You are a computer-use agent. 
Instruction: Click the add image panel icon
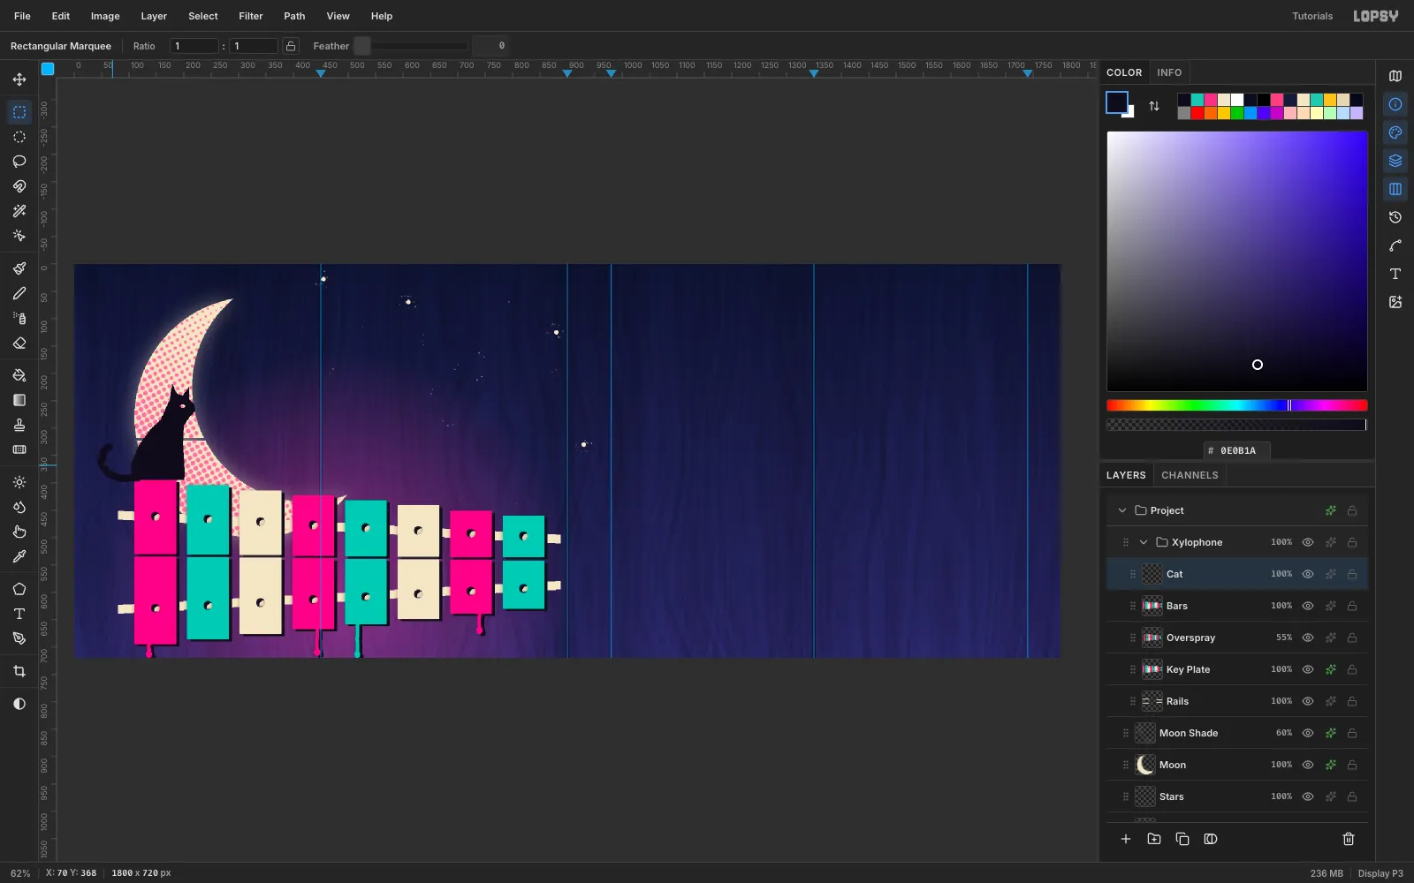pyautogui.click(x=1395, y=302)
